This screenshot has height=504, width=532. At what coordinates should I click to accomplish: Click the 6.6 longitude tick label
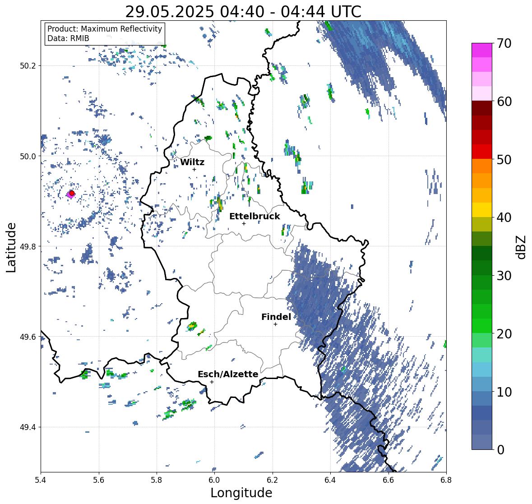[388, 480]
